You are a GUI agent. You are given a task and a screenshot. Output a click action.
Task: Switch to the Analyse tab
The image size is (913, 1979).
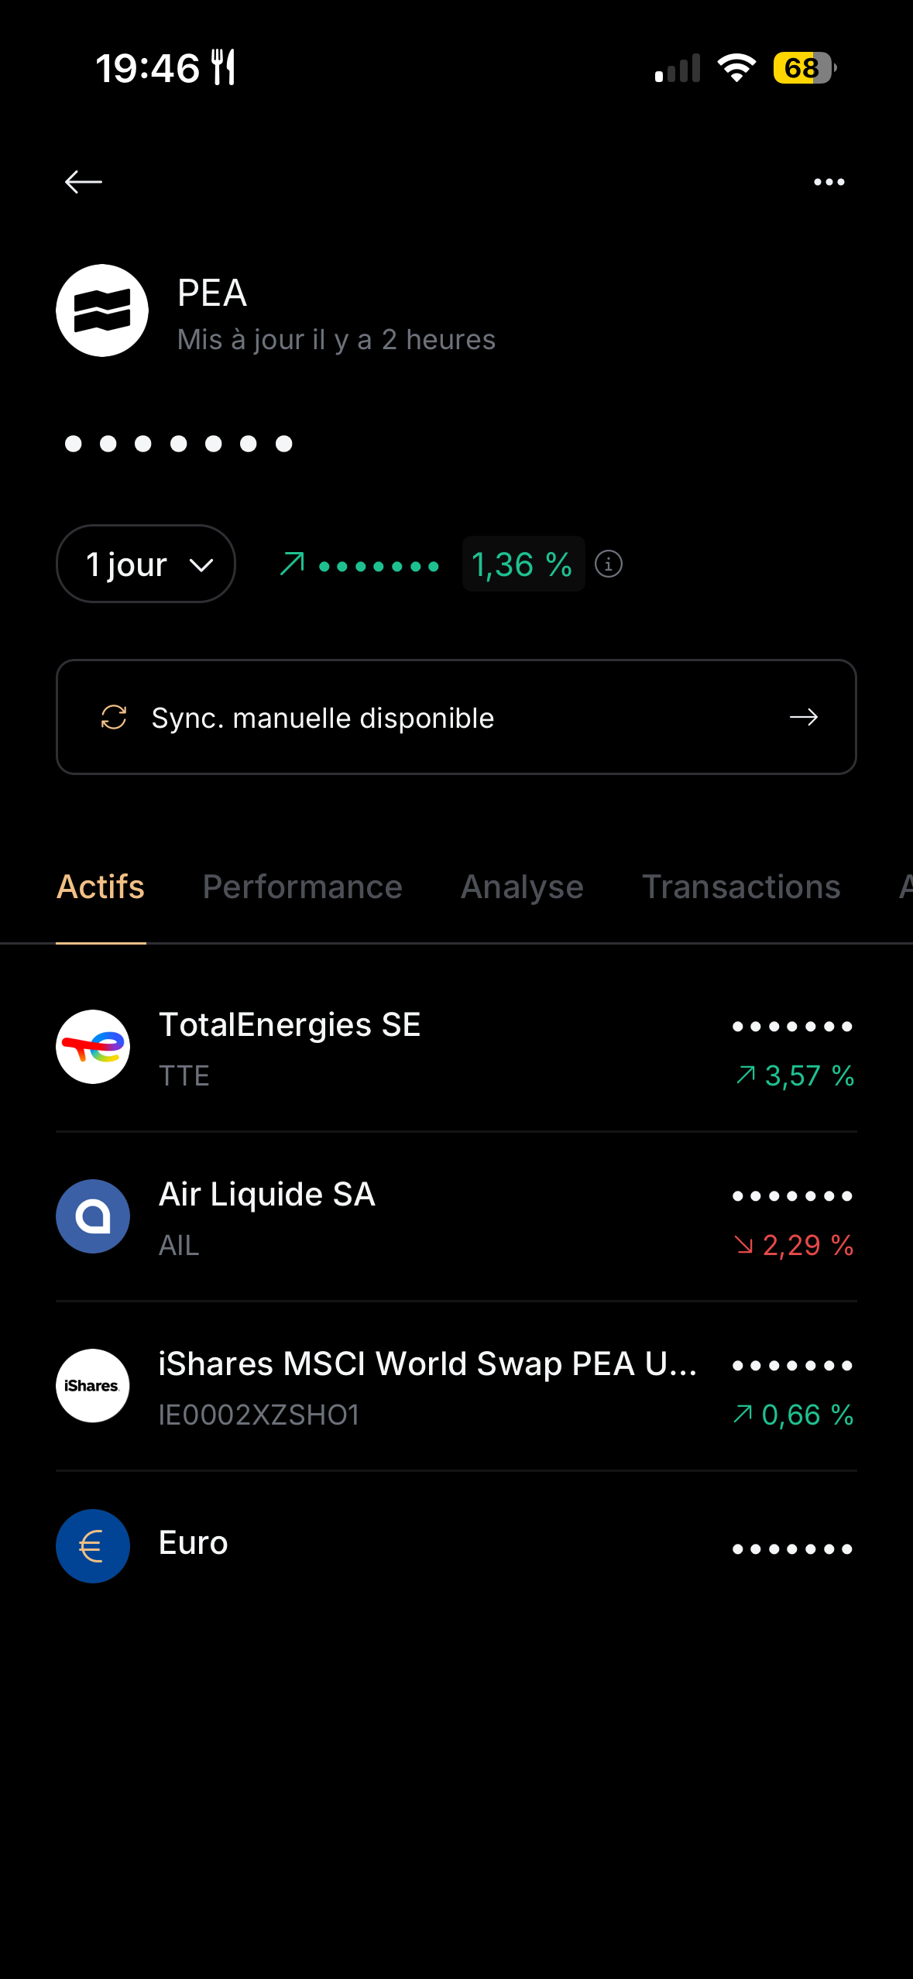coord(522,887)
